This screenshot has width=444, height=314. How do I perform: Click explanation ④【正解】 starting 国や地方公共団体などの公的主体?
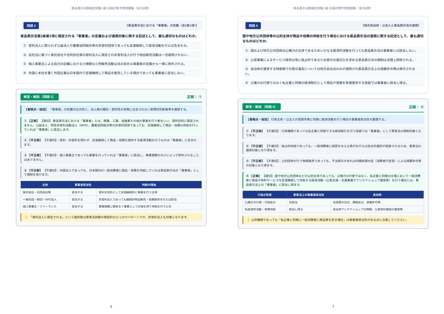333,180
